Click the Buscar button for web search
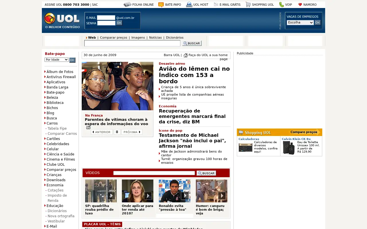The width and height of the screenshot is (367, 229). tap(192, 43)
